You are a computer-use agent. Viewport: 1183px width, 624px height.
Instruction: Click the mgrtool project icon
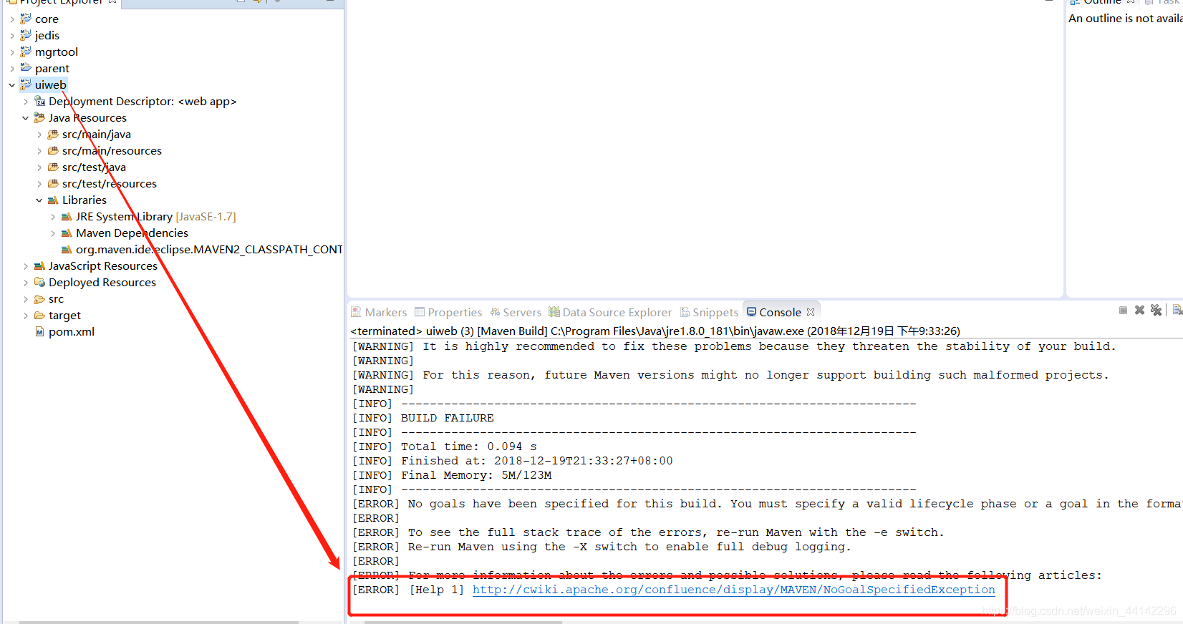pos(26,52)
